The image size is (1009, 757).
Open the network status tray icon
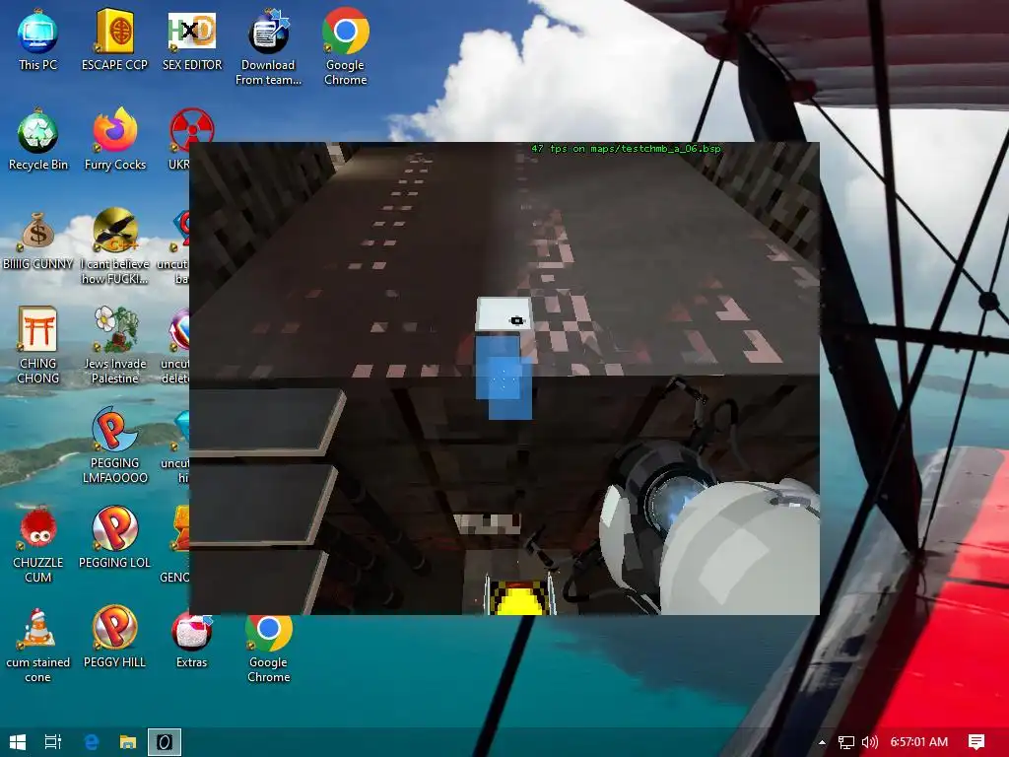coord(846,742)
